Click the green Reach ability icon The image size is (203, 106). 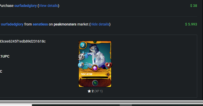pyautogui.click(x=95, y=83)
